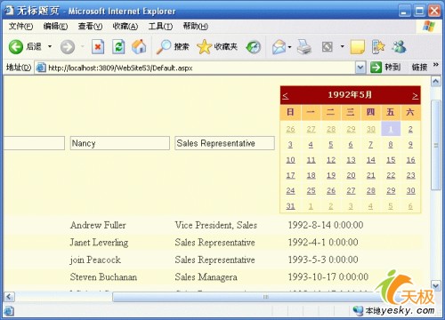This screenshot has height=320, width=445.
Task: Click the status bar page icon
Action: (x=8, y=311)
